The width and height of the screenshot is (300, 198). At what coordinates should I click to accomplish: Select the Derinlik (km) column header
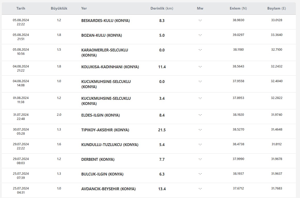pos(162,9)
